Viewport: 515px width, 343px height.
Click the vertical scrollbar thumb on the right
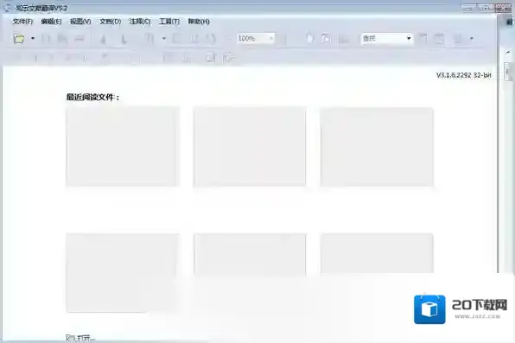[x=507, y=72]
